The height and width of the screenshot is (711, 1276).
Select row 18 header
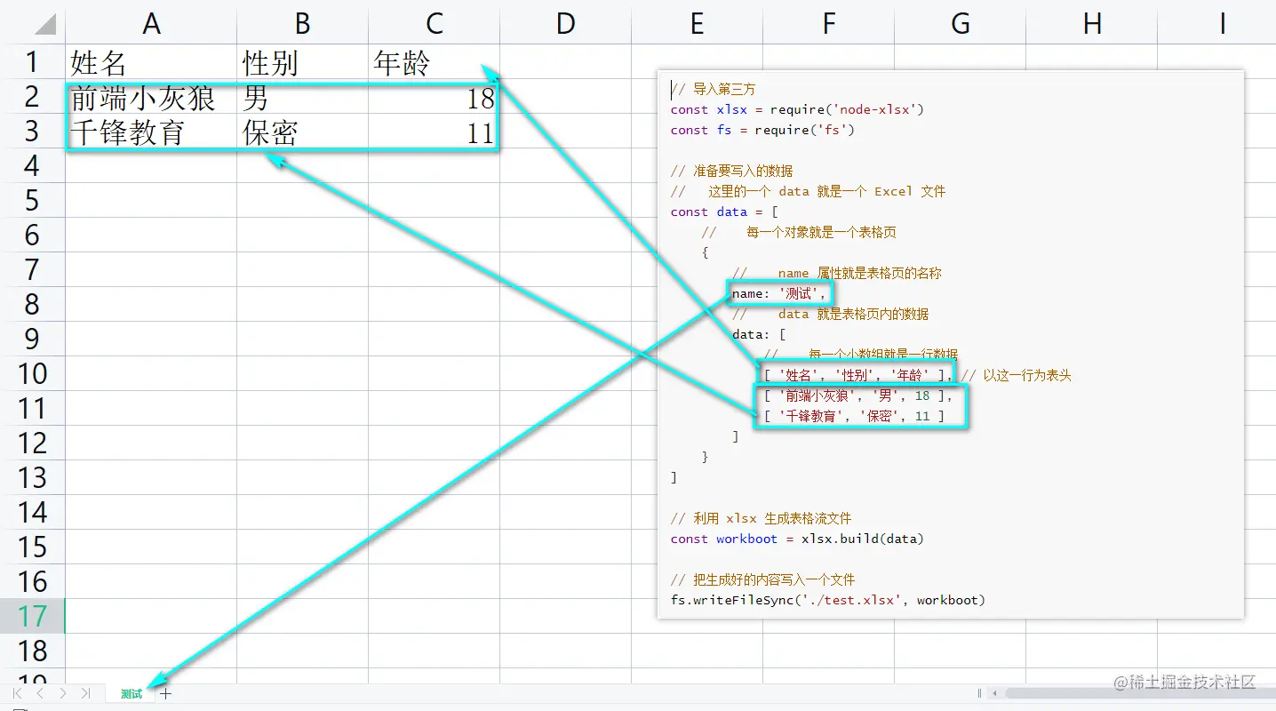pyautogui.click(x=33, y=651)
